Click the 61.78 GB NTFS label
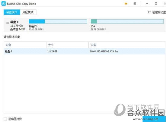 point(98,30)
